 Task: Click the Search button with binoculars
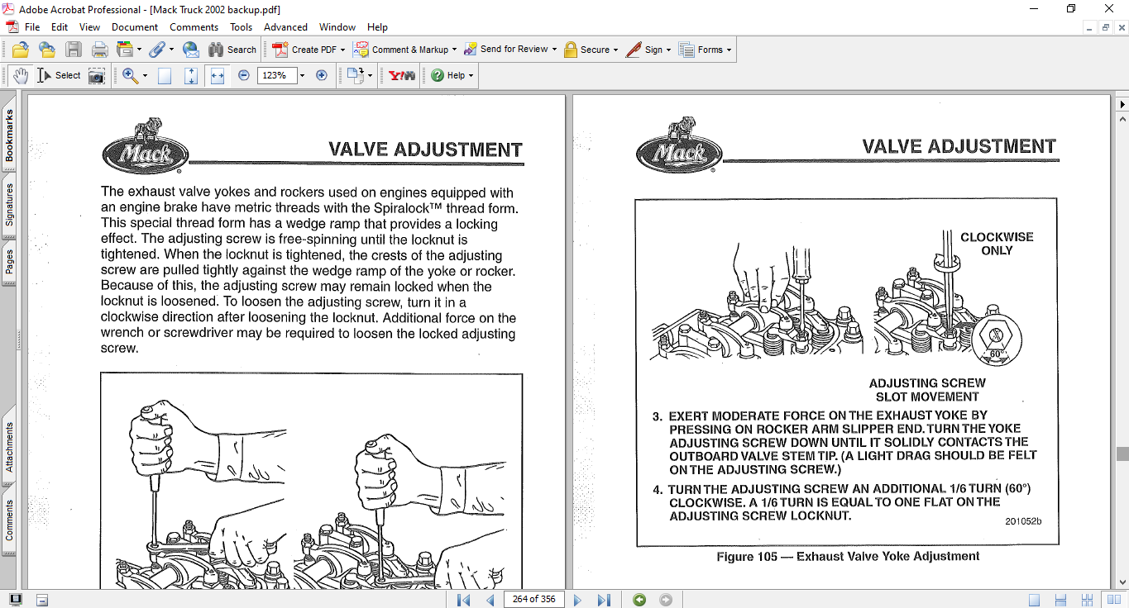[x=232, y=50]
